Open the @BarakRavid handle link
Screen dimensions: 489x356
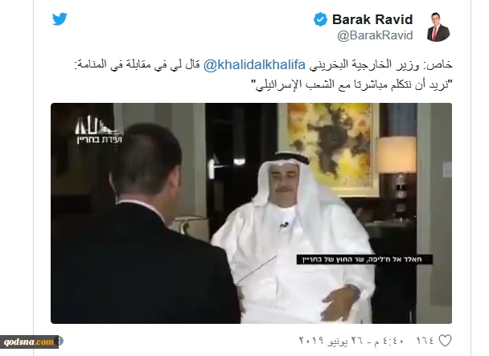[x=375, y=35]
